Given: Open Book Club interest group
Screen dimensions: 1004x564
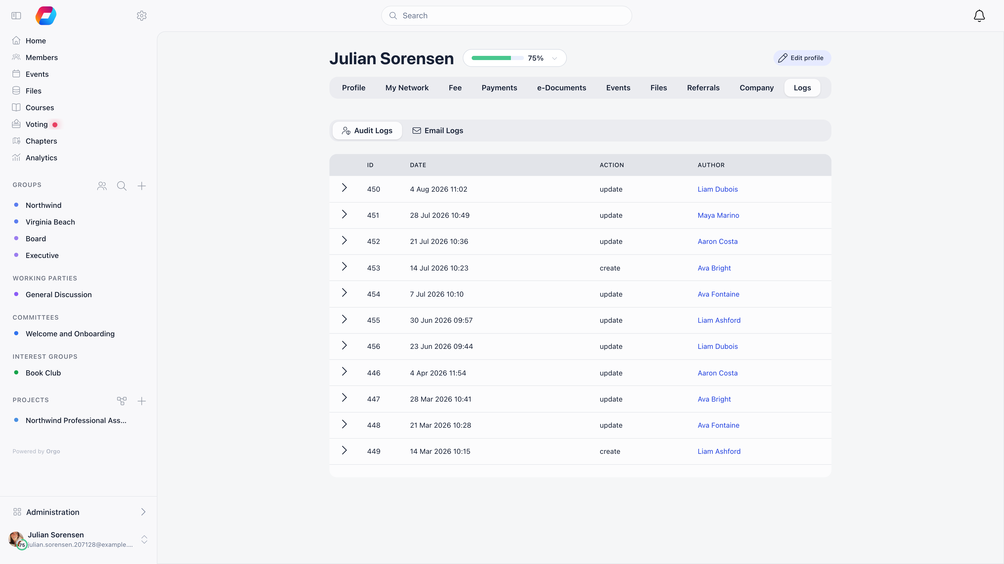Looking at the screenshot, I should pyautogui.click(x=43, y=373).
